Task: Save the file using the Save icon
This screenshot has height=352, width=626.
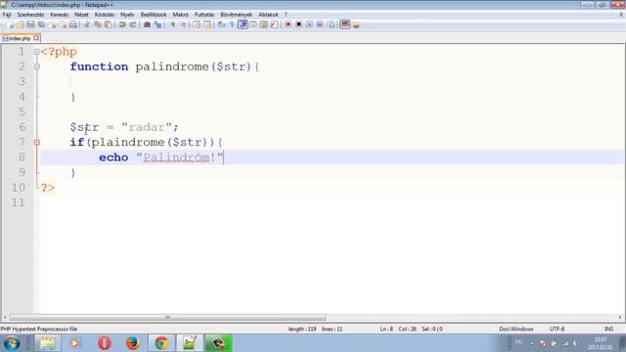Action: [30, 24]
